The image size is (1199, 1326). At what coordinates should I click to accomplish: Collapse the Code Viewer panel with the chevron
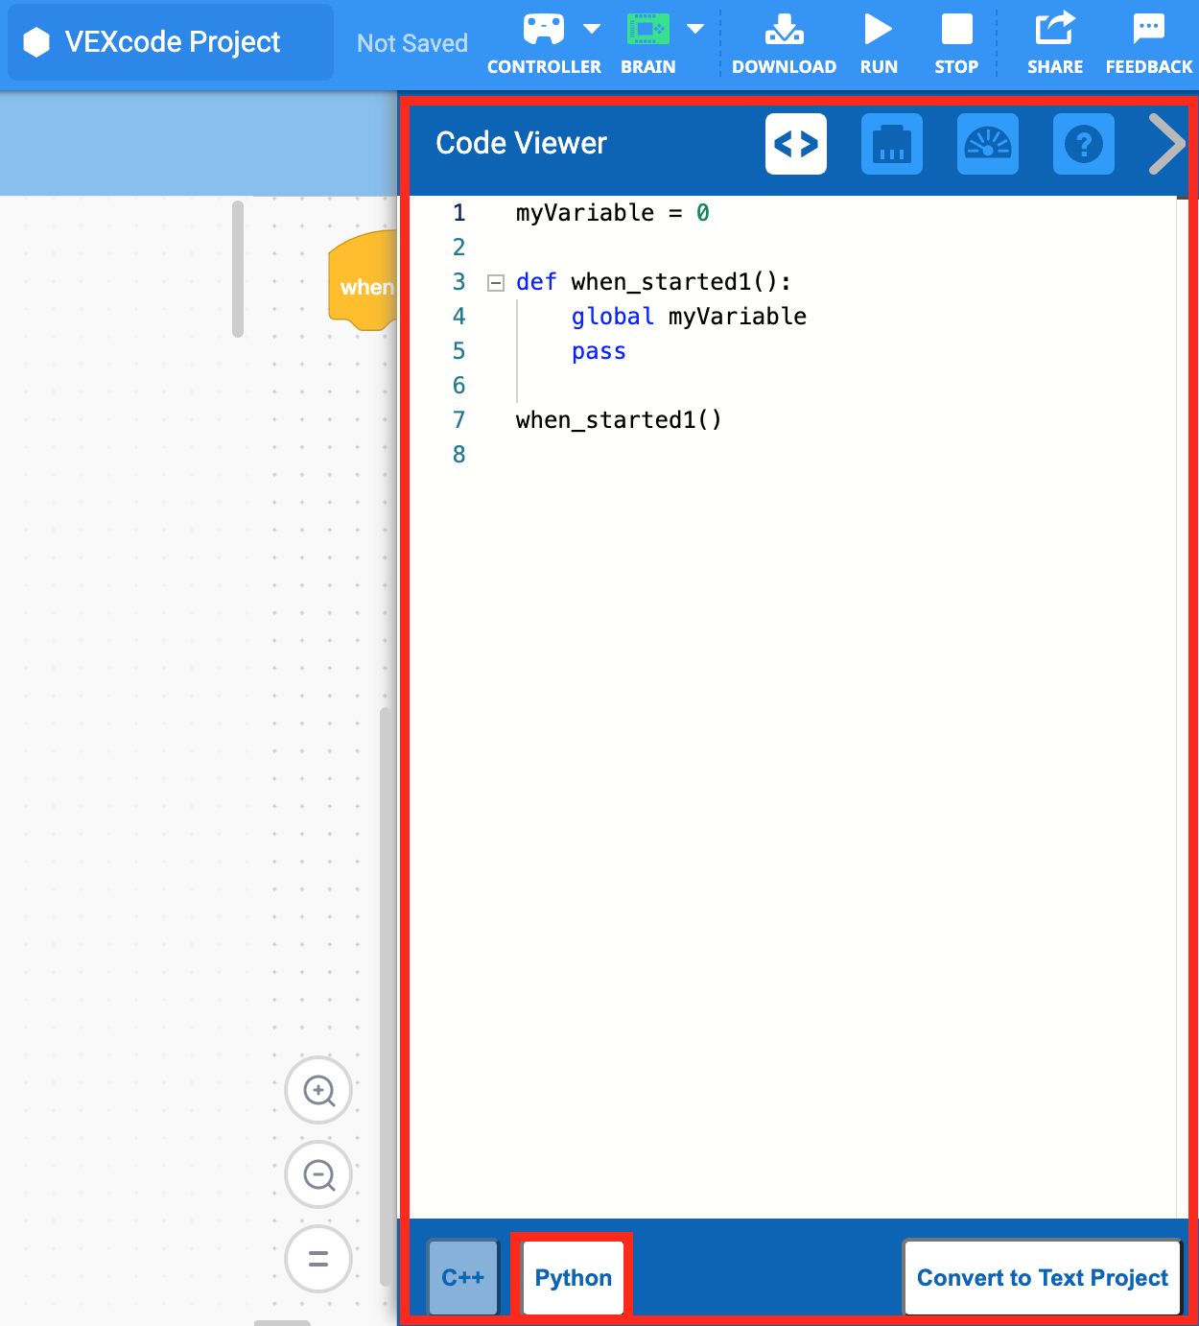(1166, 144)
